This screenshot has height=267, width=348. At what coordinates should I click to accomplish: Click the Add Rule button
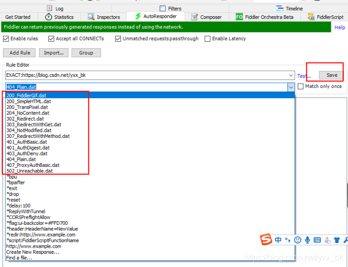point(19,53)
